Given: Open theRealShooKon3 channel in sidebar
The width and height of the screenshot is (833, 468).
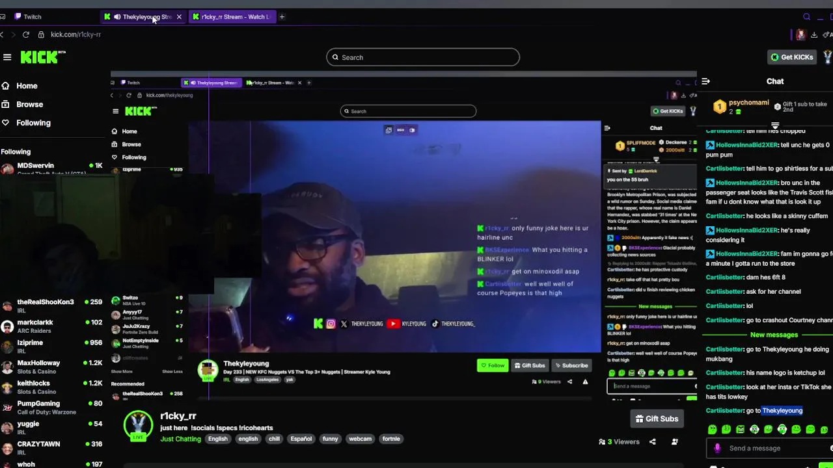Looking at the screenshot, I should pyautogui.click(x=52, y=305).
